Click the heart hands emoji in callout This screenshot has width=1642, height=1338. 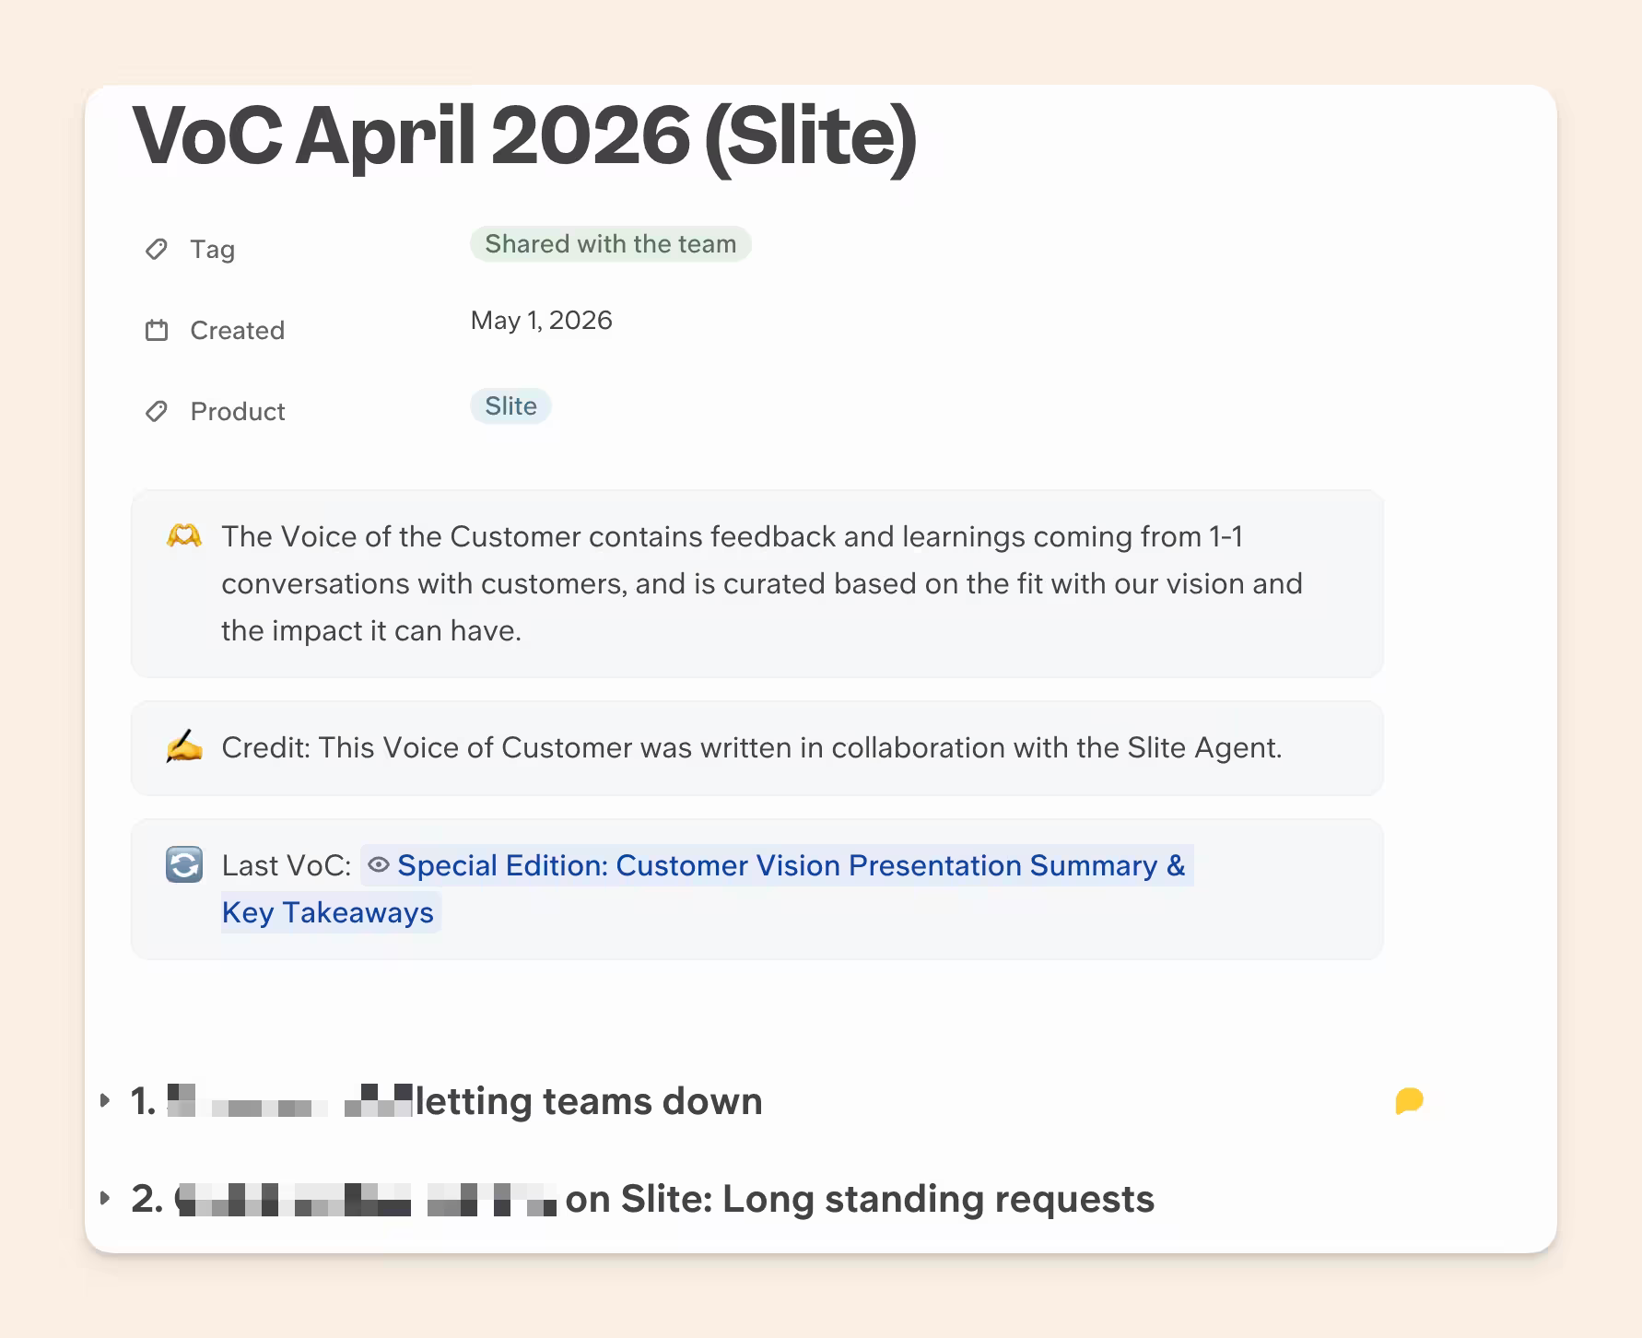tap(184, 535)
